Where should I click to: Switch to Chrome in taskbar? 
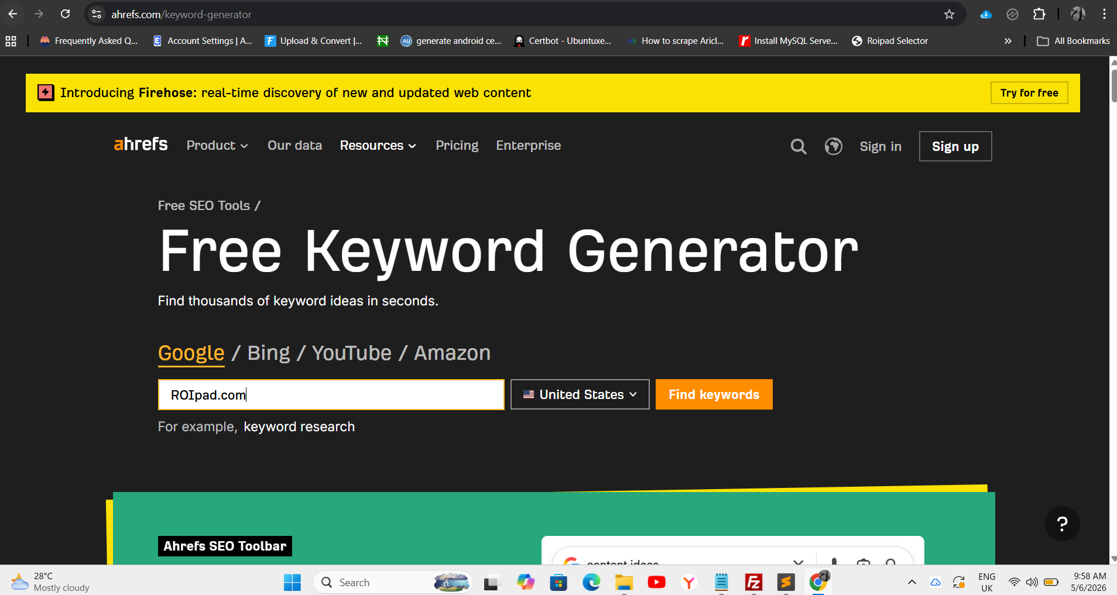coord(818,582)
